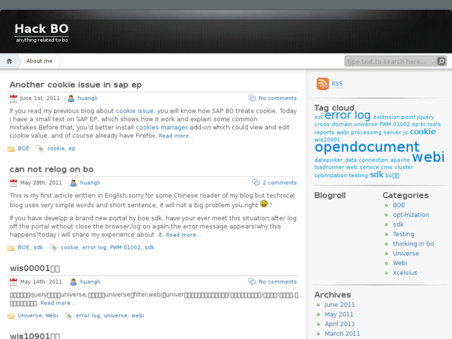The width and height of the screenshot is (452, 339).
Task: Open ep tag under cookie issue post
Action: [71, 149]
